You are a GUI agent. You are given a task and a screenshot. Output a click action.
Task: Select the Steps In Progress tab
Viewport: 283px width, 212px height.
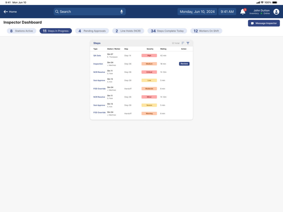click(x=56, y=31)
